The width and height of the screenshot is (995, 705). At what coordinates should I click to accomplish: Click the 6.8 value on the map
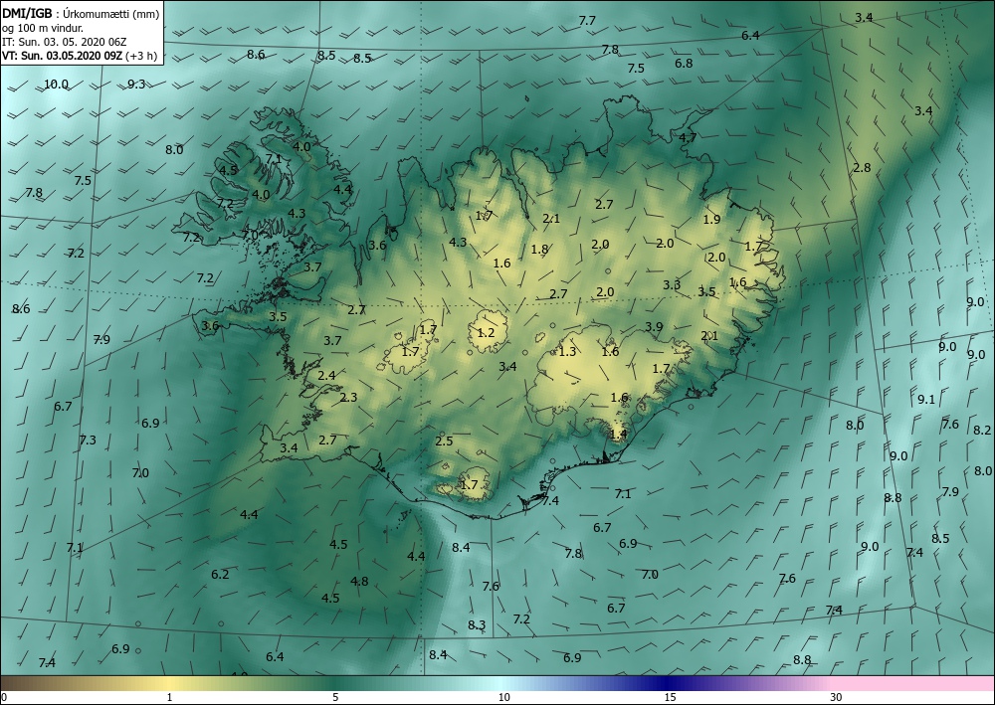point(684,63)
